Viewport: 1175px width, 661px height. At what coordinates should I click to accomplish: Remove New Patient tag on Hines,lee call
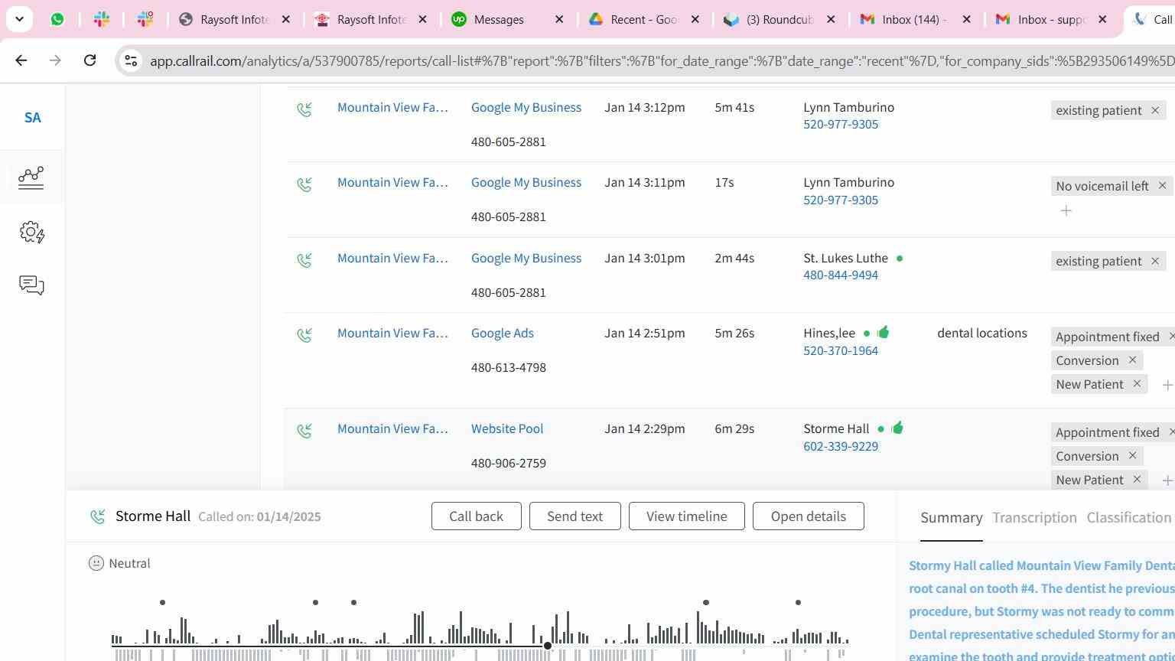(x=1137, y=384)
